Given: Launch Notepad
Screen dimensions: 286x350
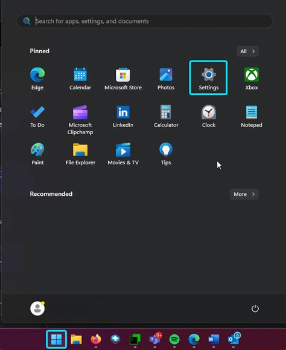Looking at the screenshot, I should (252, 116).
